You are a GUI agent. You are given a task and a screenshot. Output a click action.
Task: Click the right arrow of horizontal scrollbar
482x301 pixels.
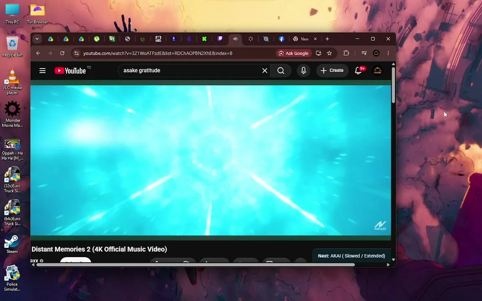click(x=388, y=265)
